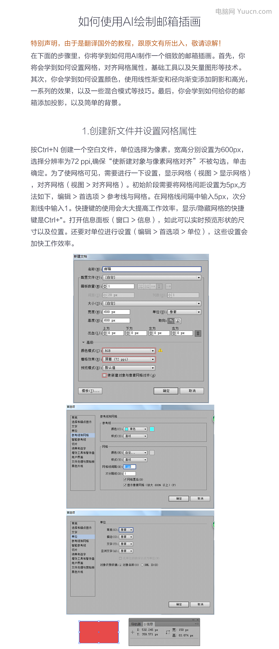Viewport: 279px width, 649px height.
Task: Set landscape orientation icon next to 取向
Action: coord(178,321)
